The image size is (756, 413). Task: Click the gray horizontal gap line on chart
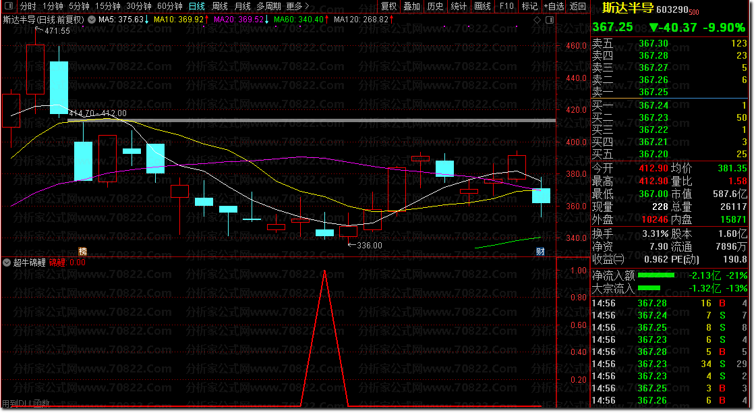[312, 121]
